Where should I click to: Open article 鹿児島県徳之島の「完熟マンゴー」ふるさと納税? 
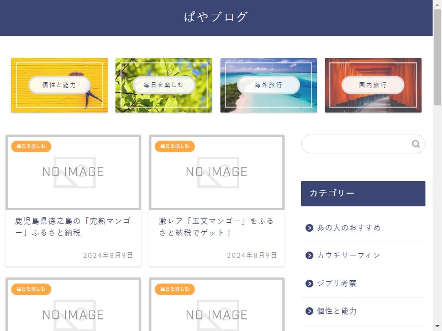pyautogui.click(x=73, y=227)
